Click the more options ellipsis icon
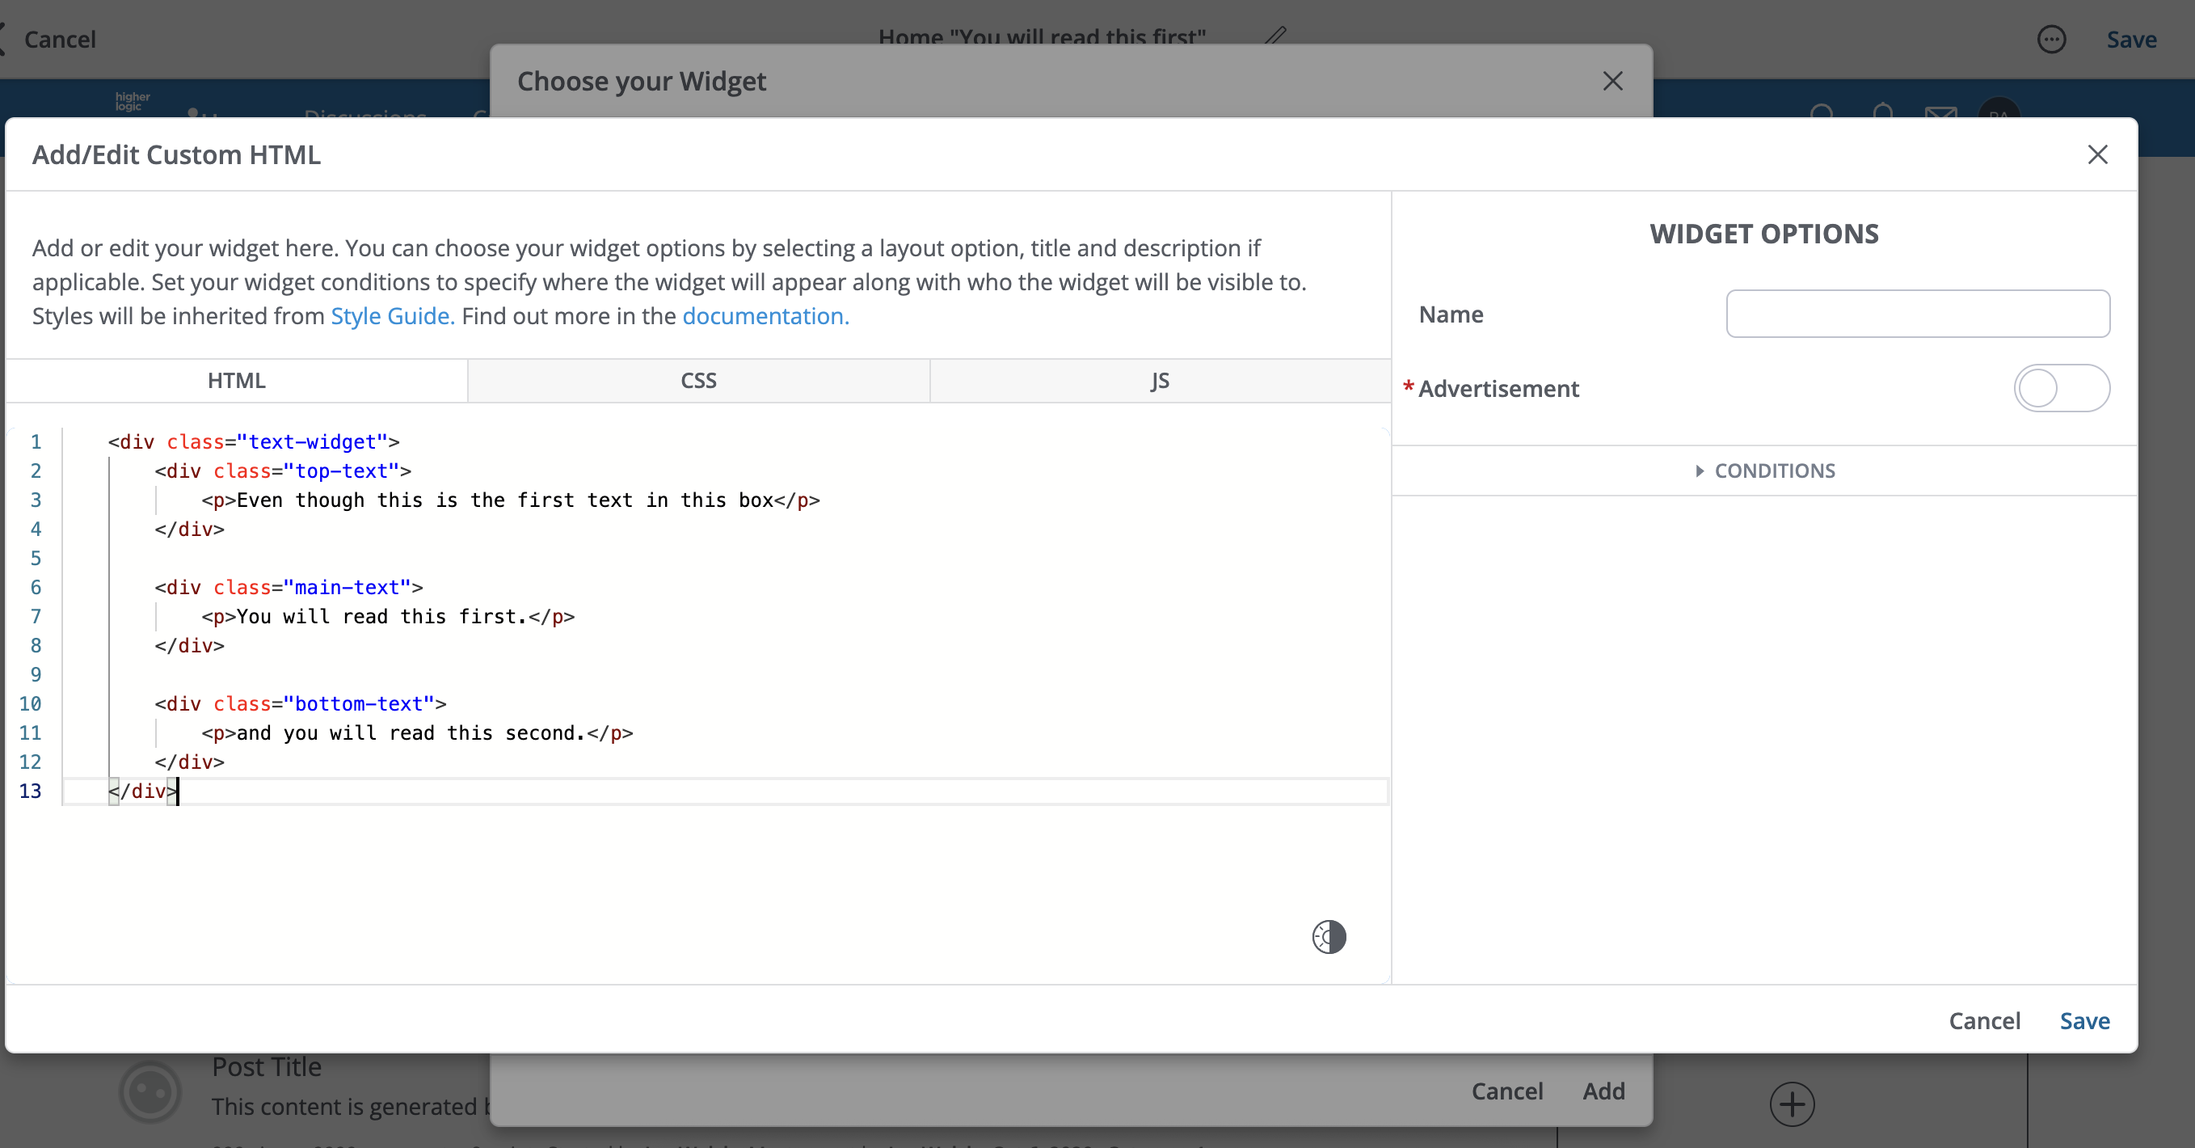The height and width of the screenshot is (1148, 2195). point(2051,39)
